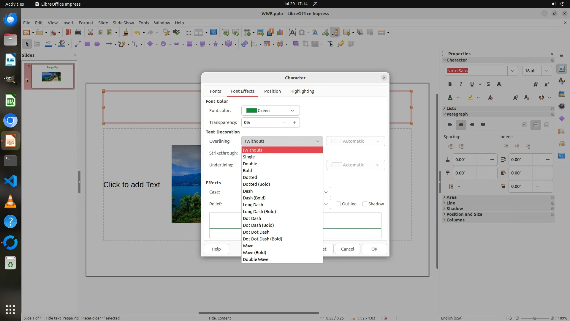Click the Insert Chart toolbar icon
This screenshot has height=321, width=570.
coord(280,32)
